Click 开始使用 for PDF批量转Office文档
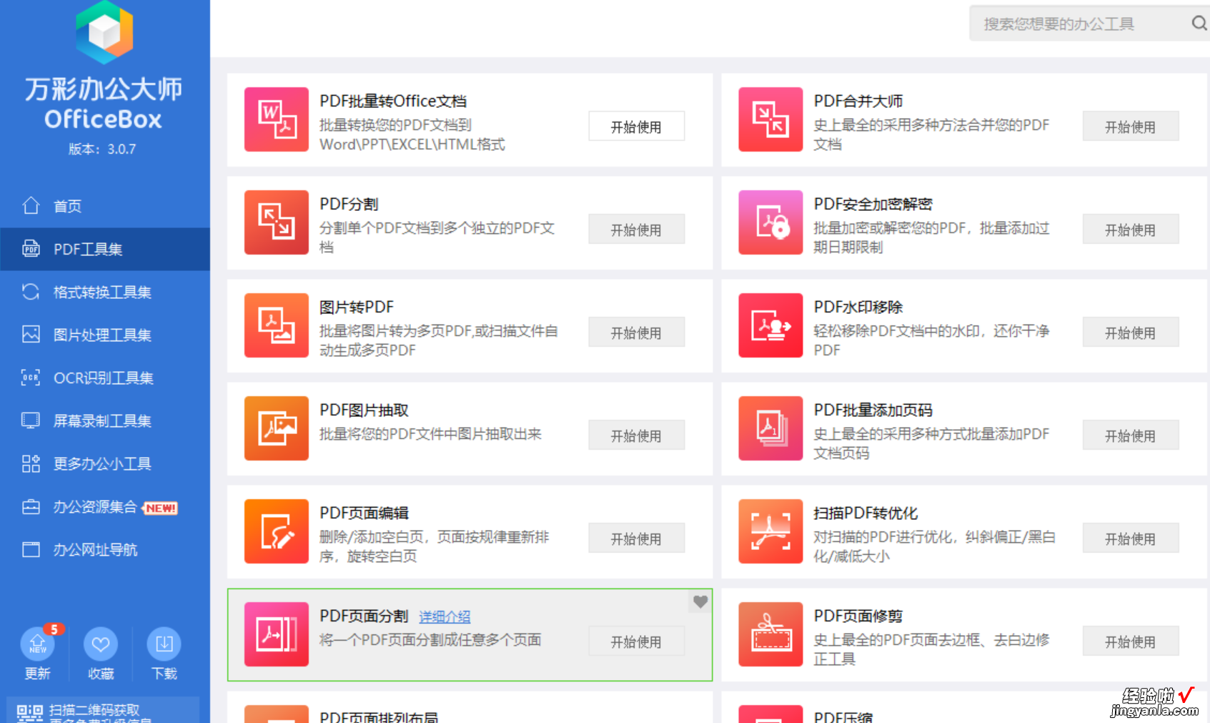This screenshot has width=1210, height=723. (636, 127)
